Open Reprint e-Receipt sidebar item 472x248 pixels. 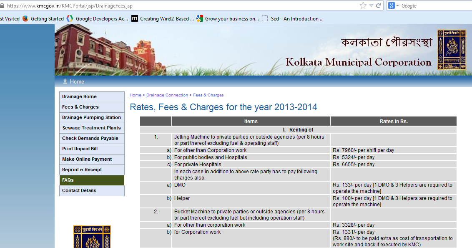(92, 170)
